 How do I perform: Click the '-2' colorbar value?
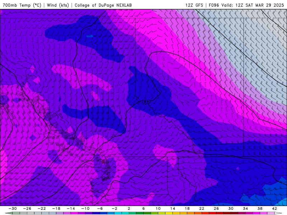tap(114, 209)
